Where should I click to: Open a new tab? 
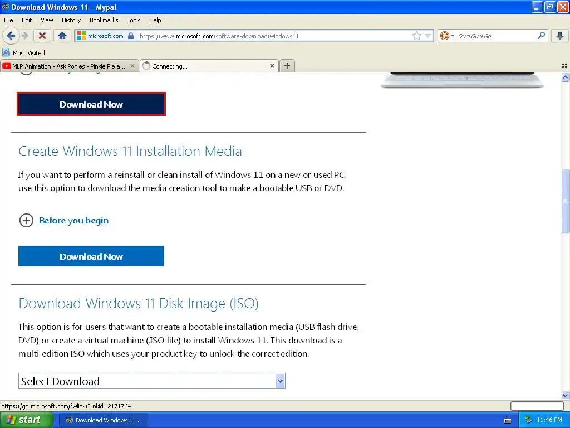click(287, 66)
